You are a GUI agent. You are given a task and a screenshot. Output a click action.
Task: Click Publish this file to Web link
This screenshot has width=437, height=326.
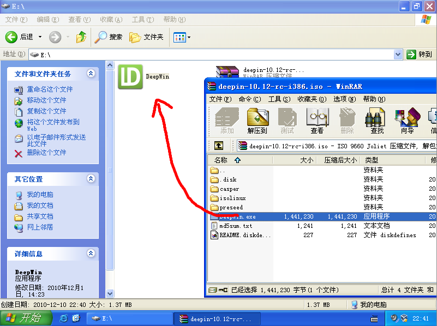pos(53,125)
